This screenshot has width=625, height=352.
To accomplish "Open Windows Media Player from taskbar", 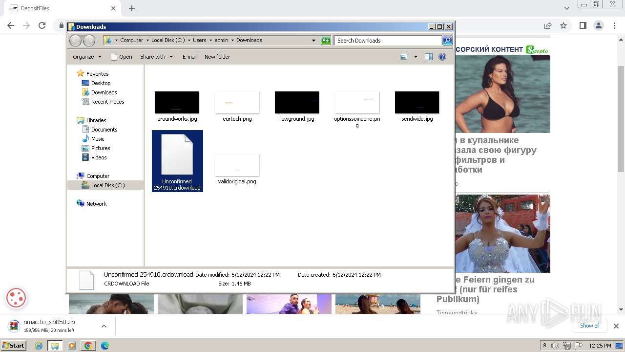I will pos(72,346).
